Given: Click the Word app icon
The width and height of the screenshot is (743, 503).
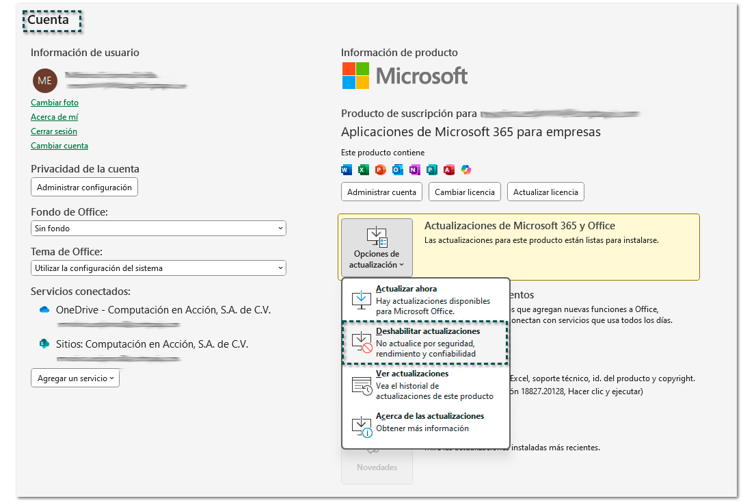Looking at the screenshot, I should [347, 170].
